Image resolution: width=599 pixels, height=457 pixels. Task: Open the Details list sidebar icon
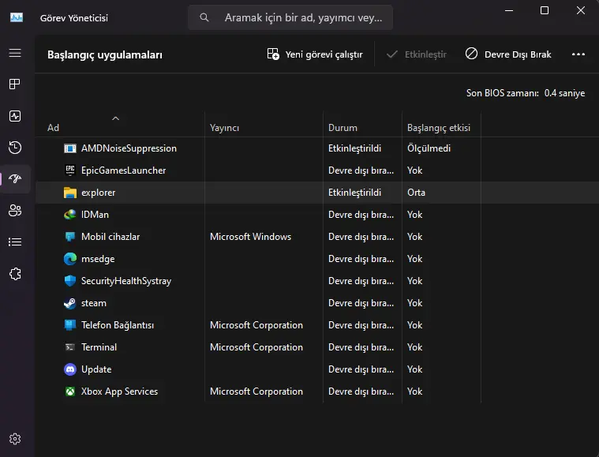click(x=15, y=242)
